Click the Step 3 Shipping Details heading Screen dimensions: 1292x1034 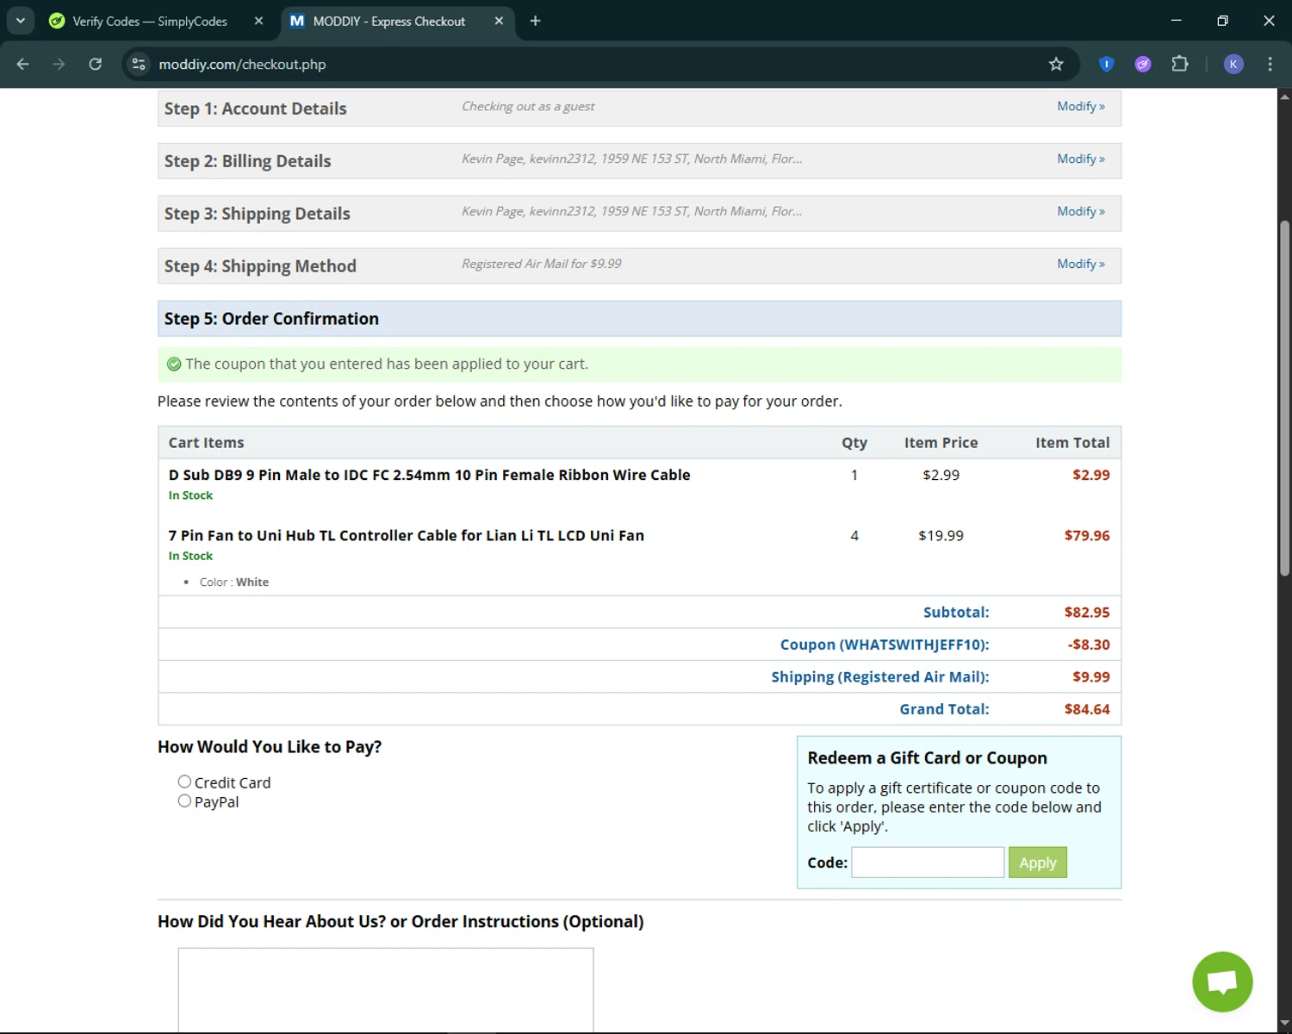tap(258, 214)
